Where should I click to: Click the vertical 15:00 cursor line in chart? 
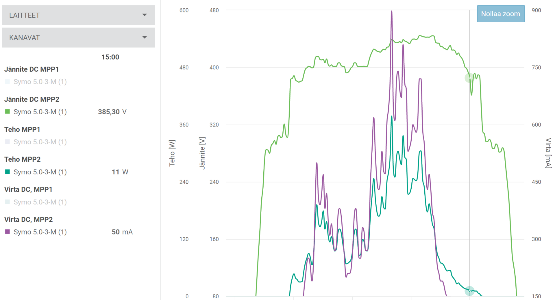469,173
